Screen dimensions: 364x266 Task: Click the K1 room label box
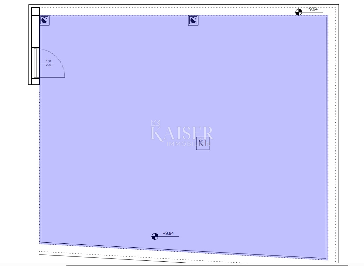[203, 143]
